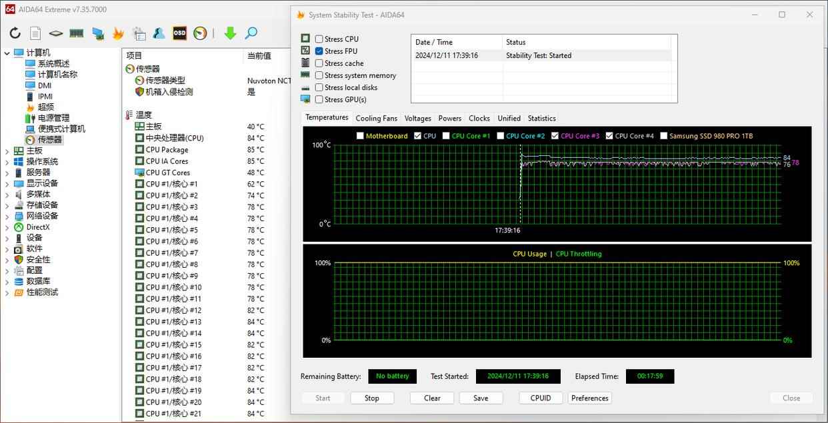Open the Statistics tab
This screenshot has width=828, height=423.
541,118
